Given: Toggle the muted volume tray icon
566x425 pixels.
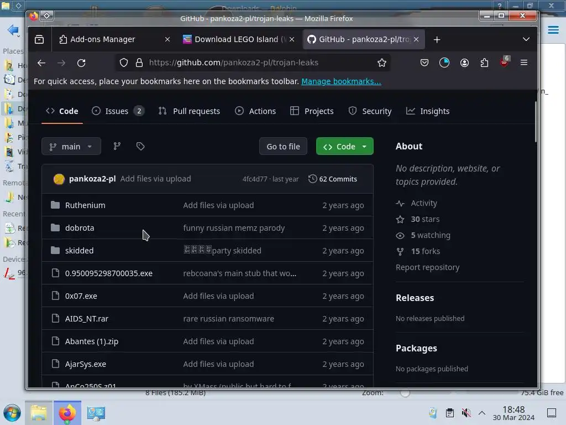Looking at the screenshot, I should click(467, 413).
